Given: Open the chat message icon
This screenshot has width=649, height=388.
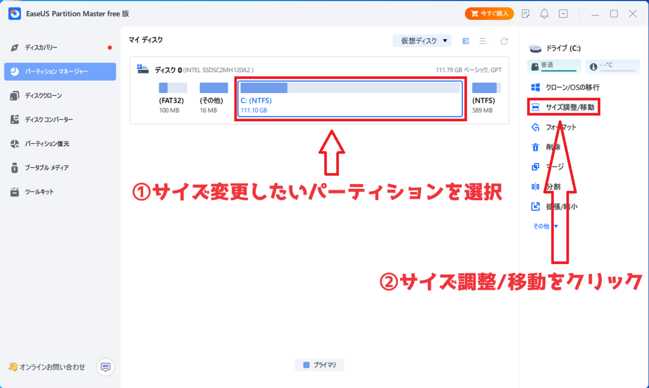Looking at the screenshot, I should [106, 367].
